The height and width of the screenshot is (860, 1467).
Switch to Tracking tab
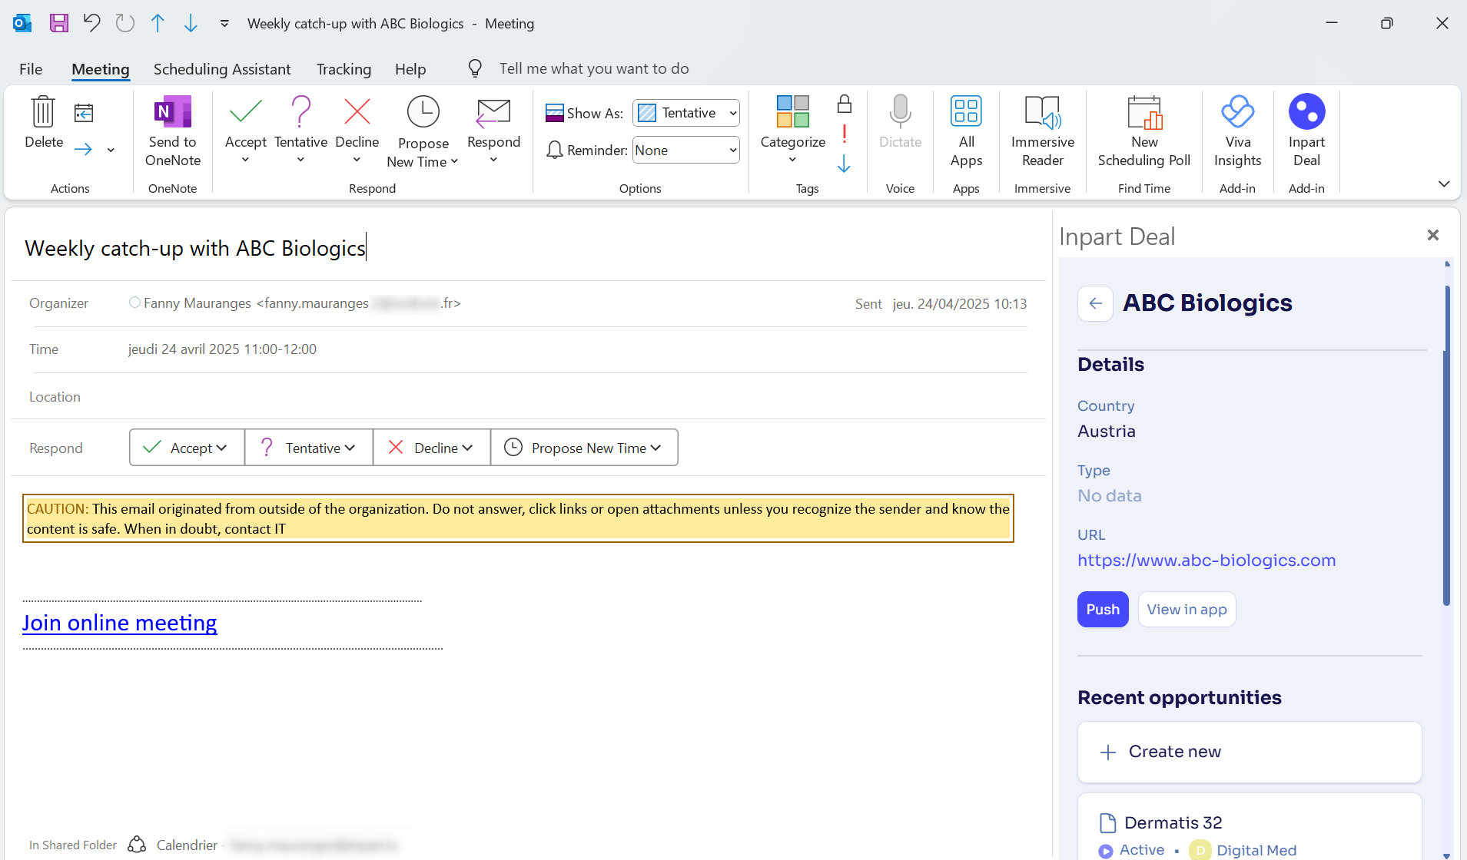[x=344, y=69]
